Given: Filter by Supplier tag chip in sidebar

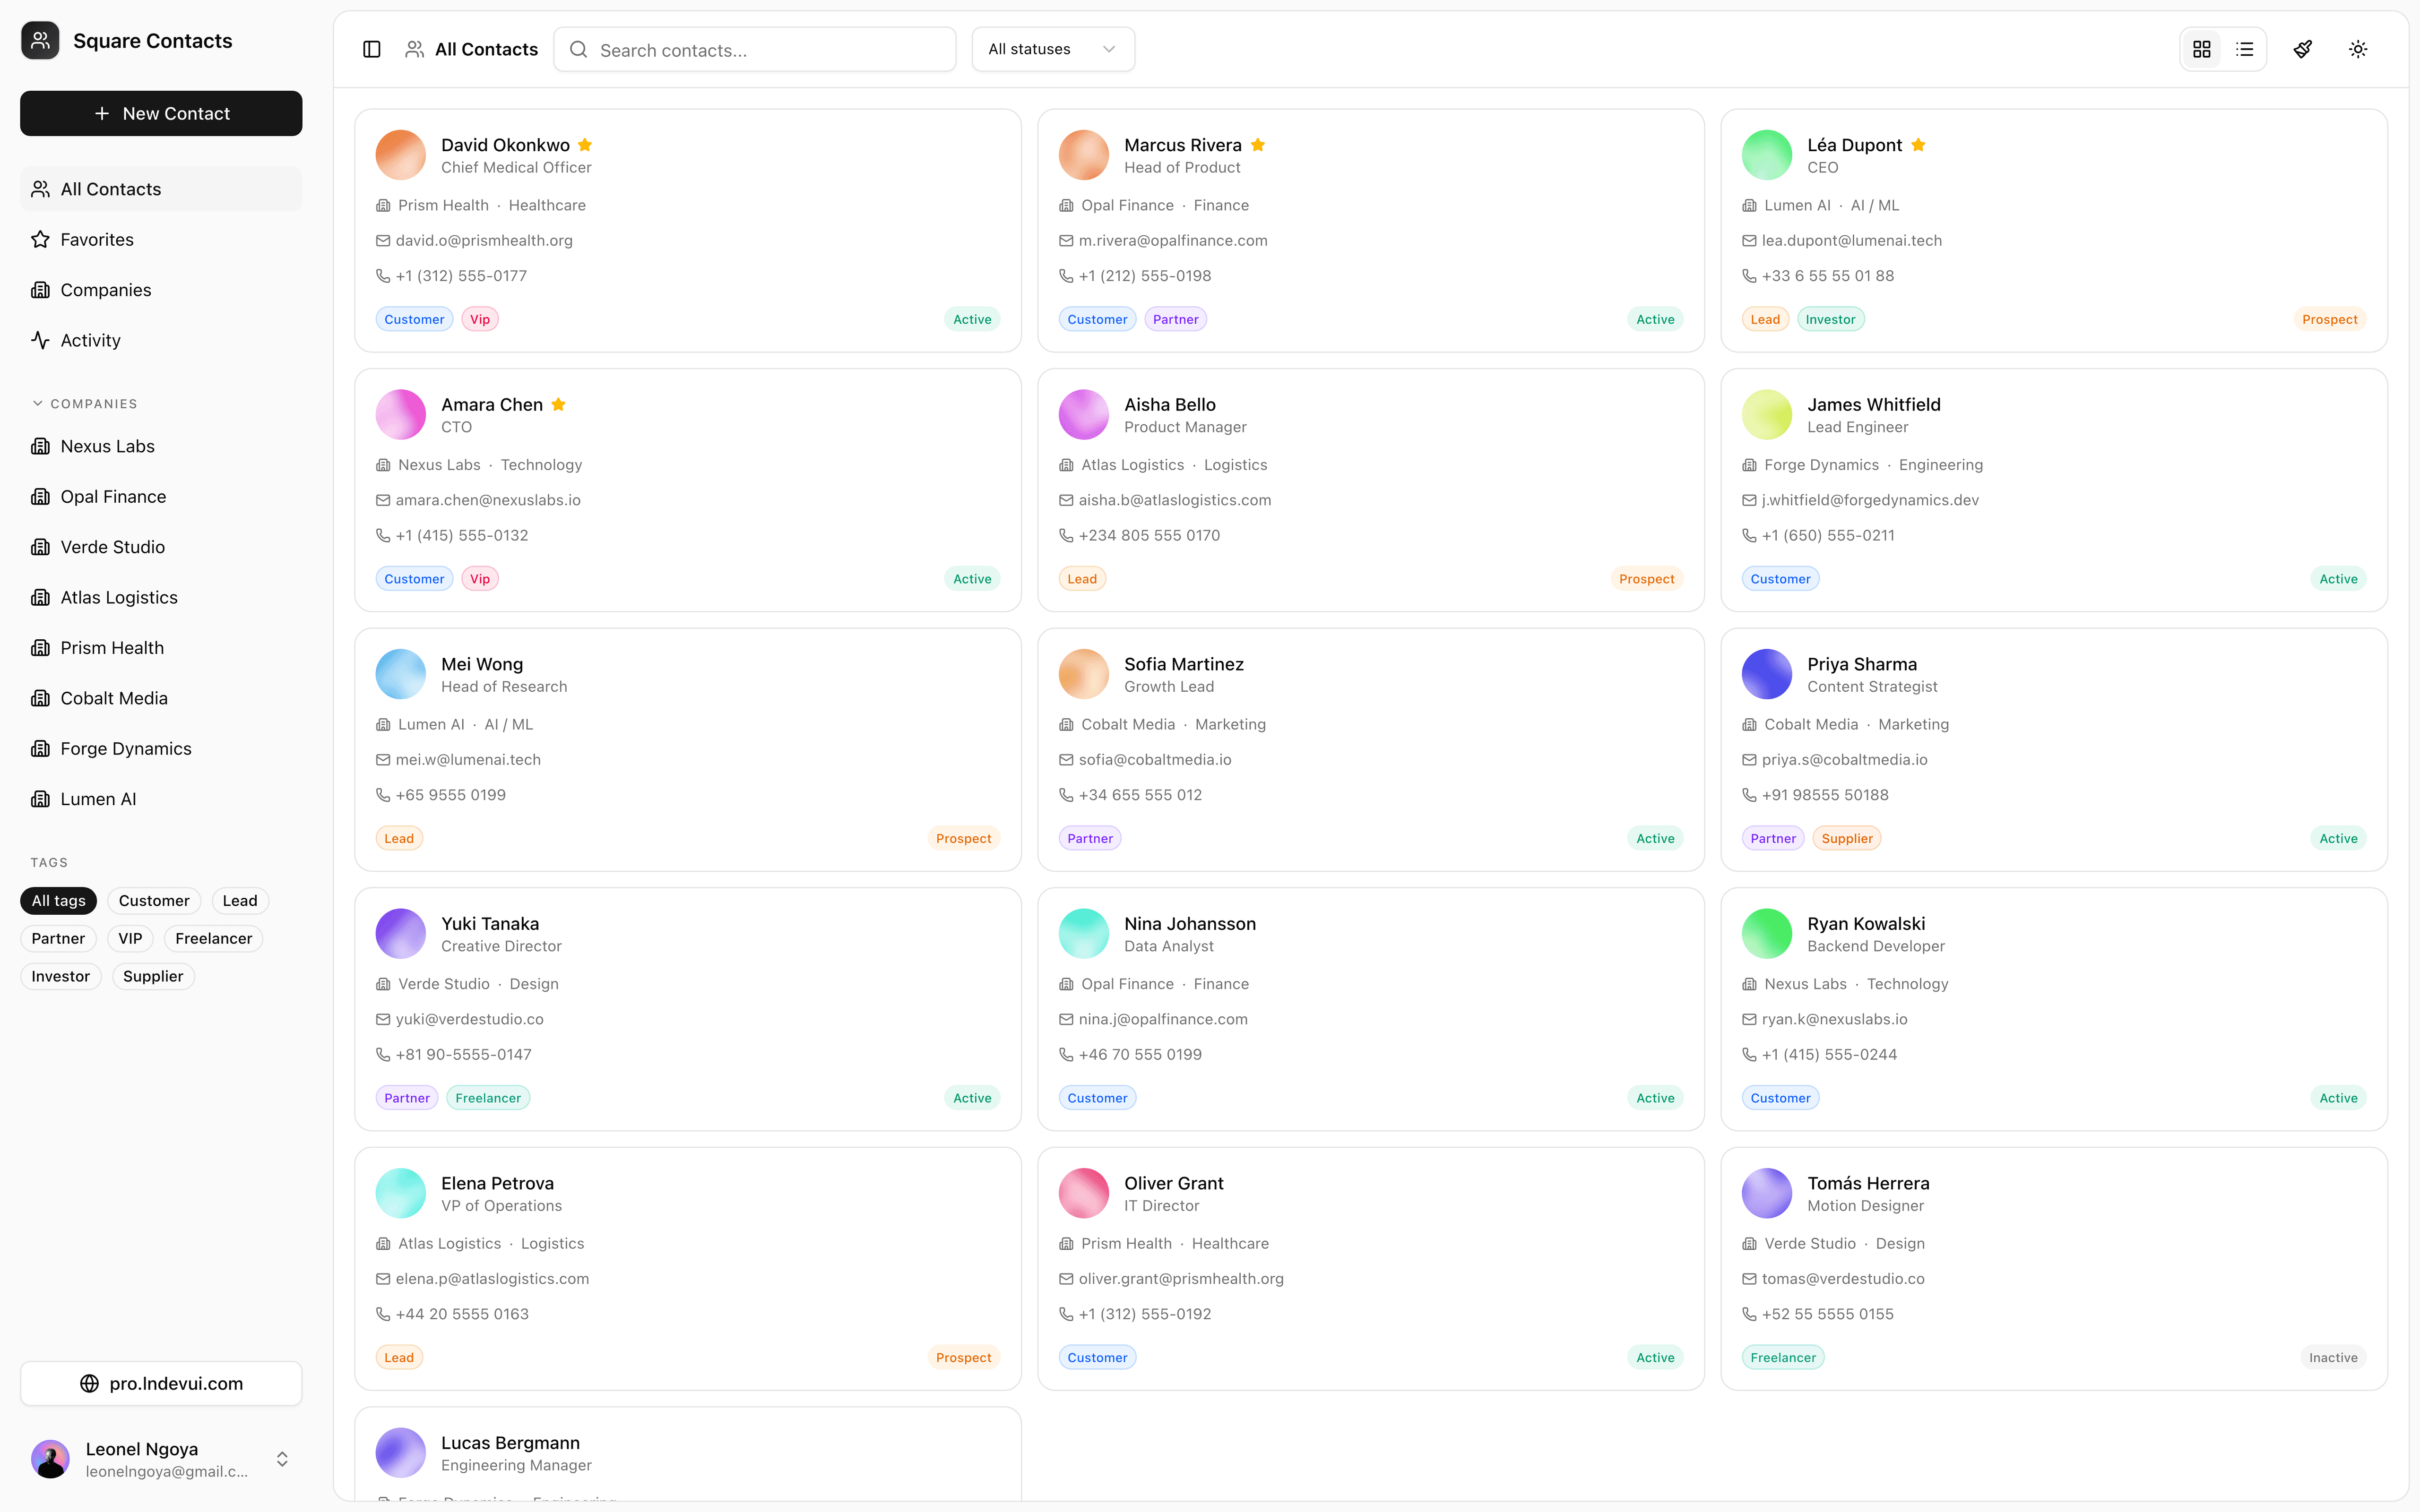Looking at the screenshot, I should point(153,976).
